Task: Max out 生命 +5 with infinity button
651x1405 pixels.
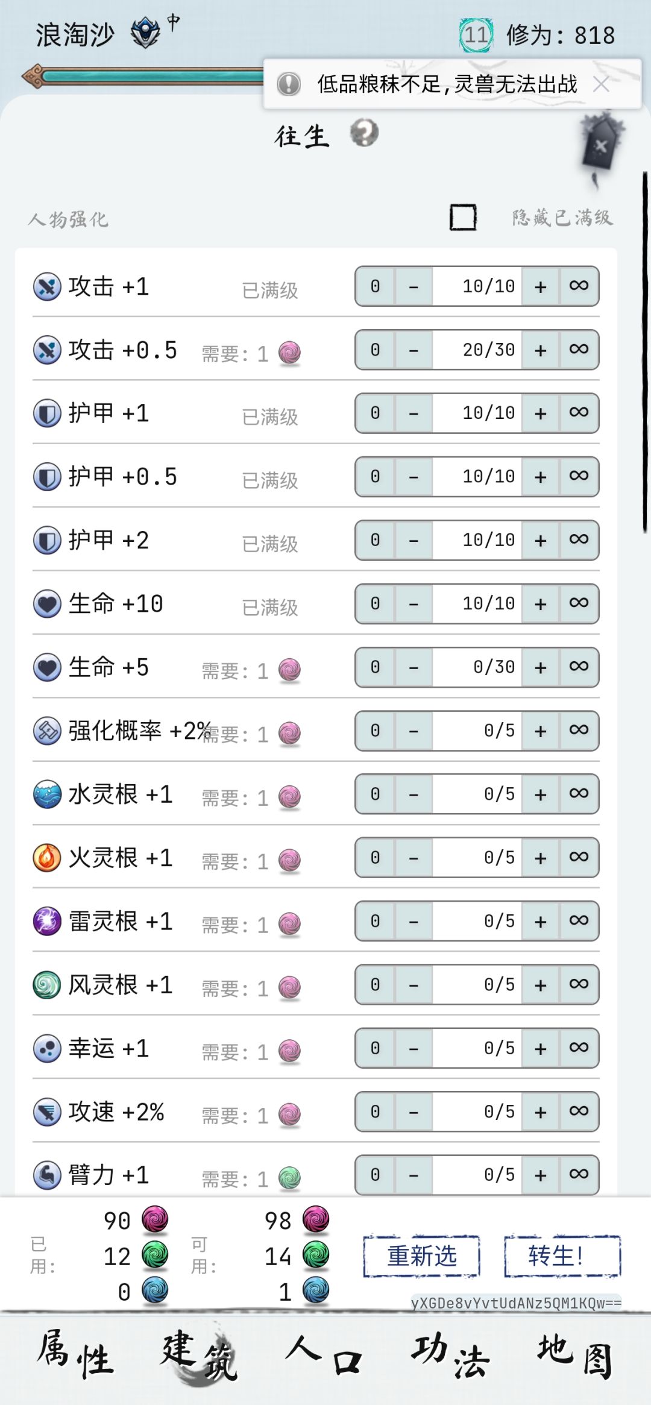Action: (579, 667)
